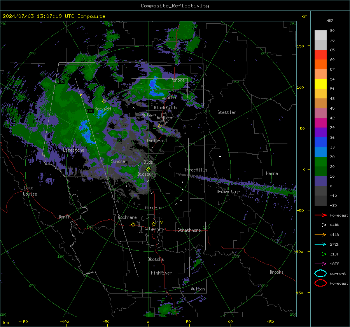Click the Innisfail label
The height and width of the screenshot is (327, 350).
157,141
